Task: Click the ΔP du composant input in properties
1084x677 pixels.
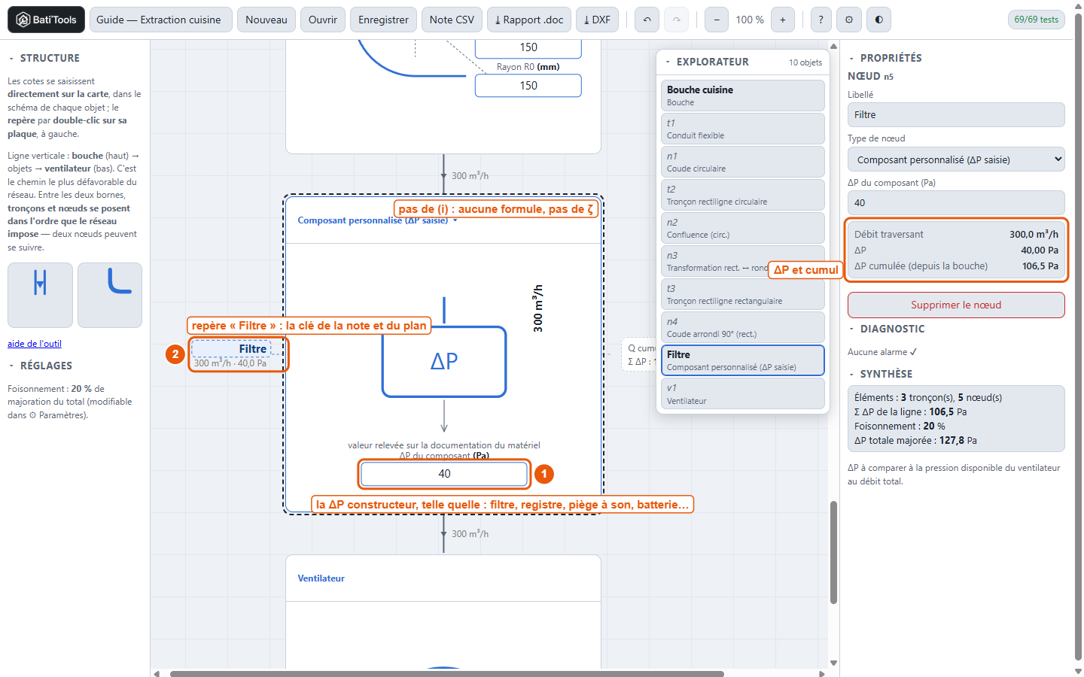Action: point(956,202)
